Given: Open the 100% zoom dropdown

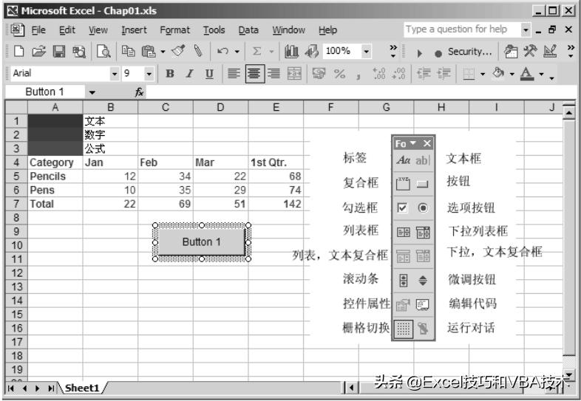Looking at the screenshot, I should 366,51.
